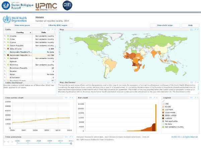Screen dimensions: 201x151
Task: Sort the table by Country column header
Action: (x=20, y=33)
